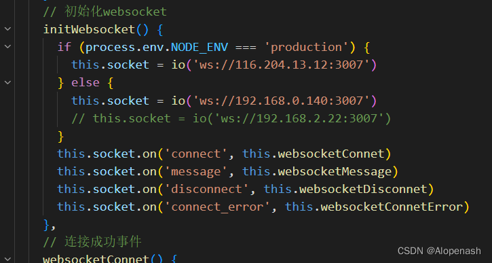This screenshot has height=263, width=492.
Task: Click the CSDN @Alopenash watermark
Action: [439, 251]
